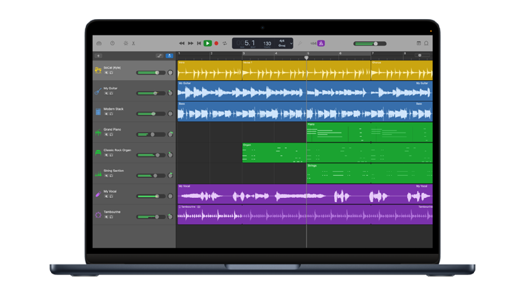Toggle the blue Catch playhead button
The image size is (525, 295).
(169, 56)
